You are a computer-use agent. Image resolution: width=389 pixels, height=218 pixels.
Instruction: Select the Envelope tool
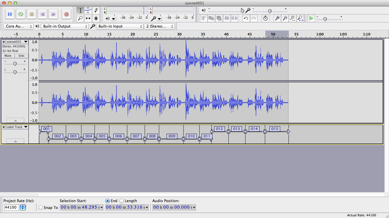pos(88,11)
